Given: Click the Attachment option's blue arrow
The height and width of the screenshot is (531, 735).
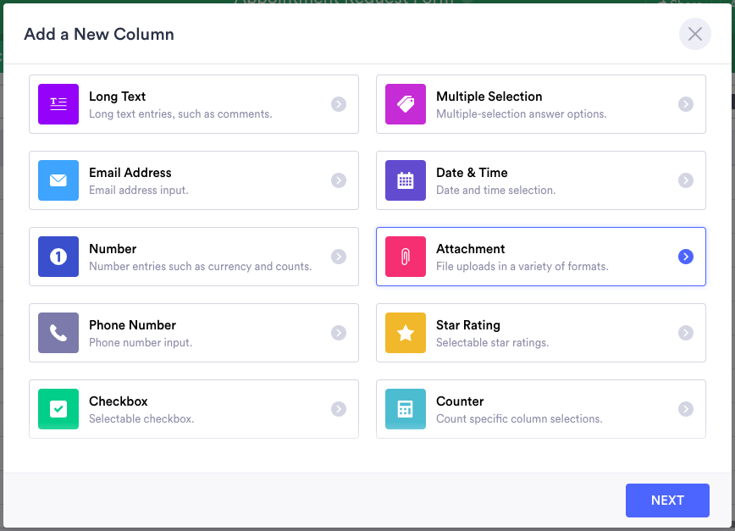Looking at the screenshot, I should coord(686,257).
